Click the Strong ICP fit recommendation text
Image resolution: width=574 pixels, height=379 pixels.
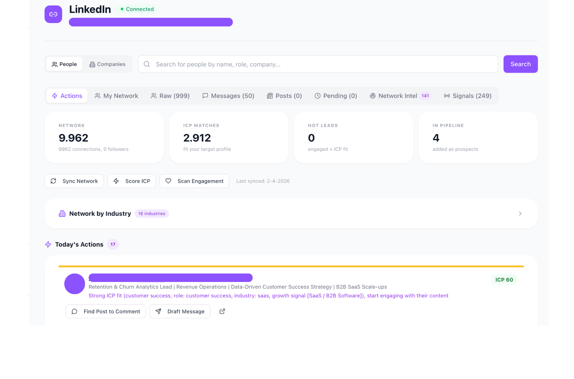(x=268, y=295)
